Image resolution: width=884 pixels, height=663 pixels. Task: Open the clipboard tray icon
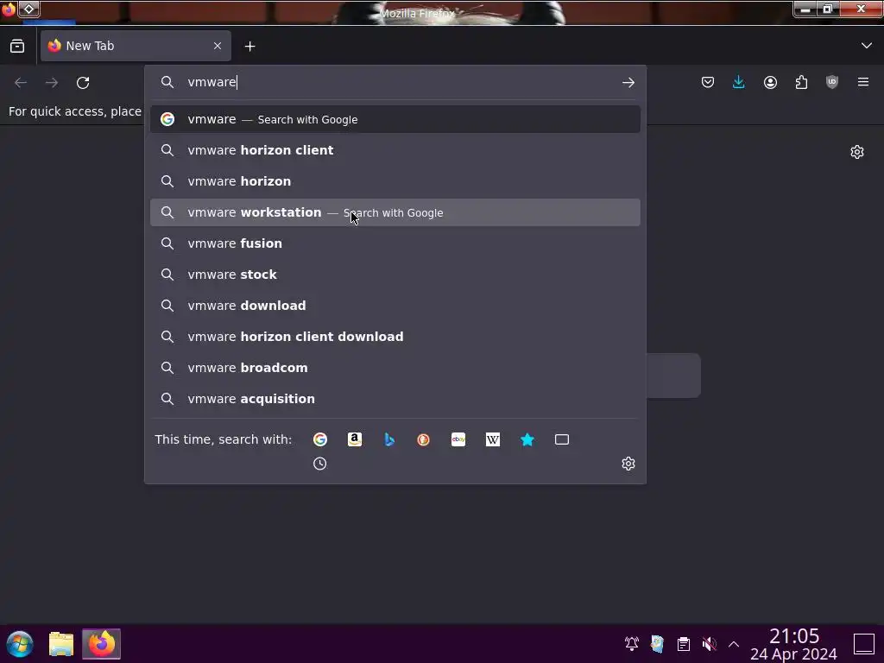(x=684, y=644)
